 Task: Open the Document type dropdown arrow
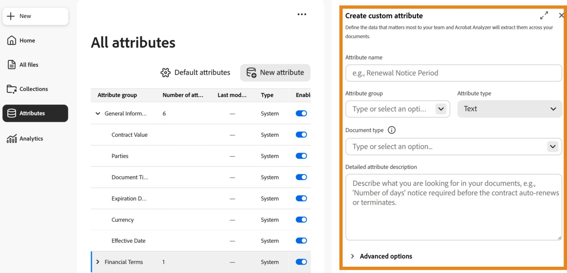click(x=553, y=146)
